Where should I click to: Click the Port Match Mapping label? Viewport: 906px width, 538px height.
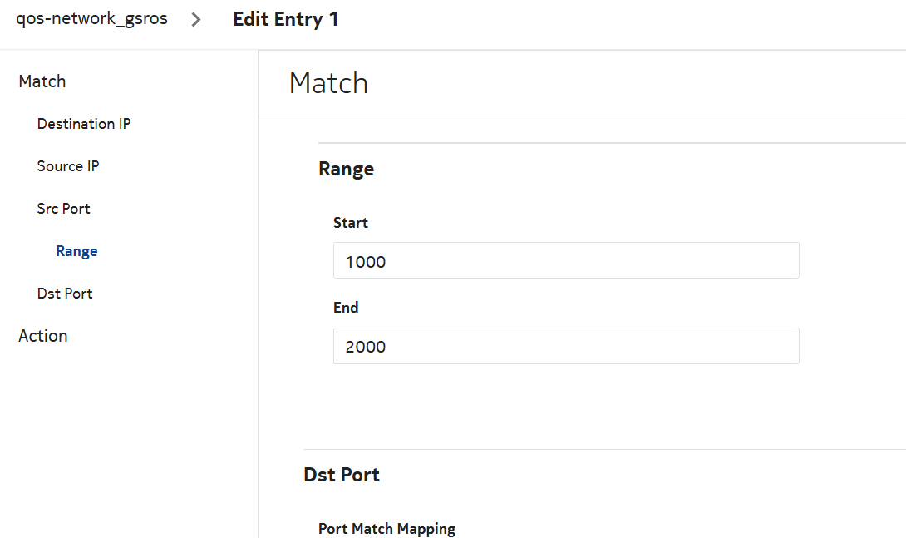coord(387,529)
